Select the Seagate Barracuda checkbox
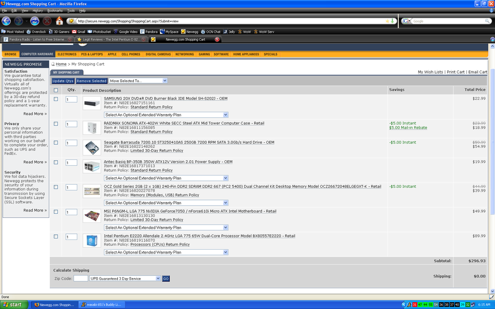This screenshot has width=495, height=309. coord(56,142)
